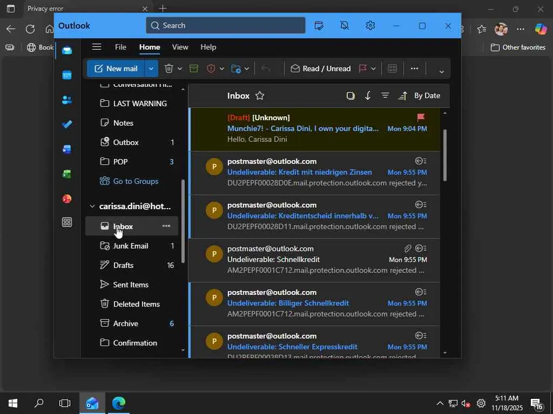This screenshot has width=553, height=414.
Task: Toggle the Inbox favorite star
Action: coord(260,96)
